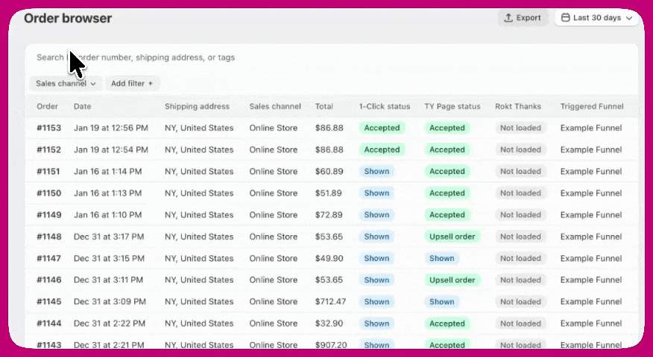Open order #1145

click(x=48, y=302)
